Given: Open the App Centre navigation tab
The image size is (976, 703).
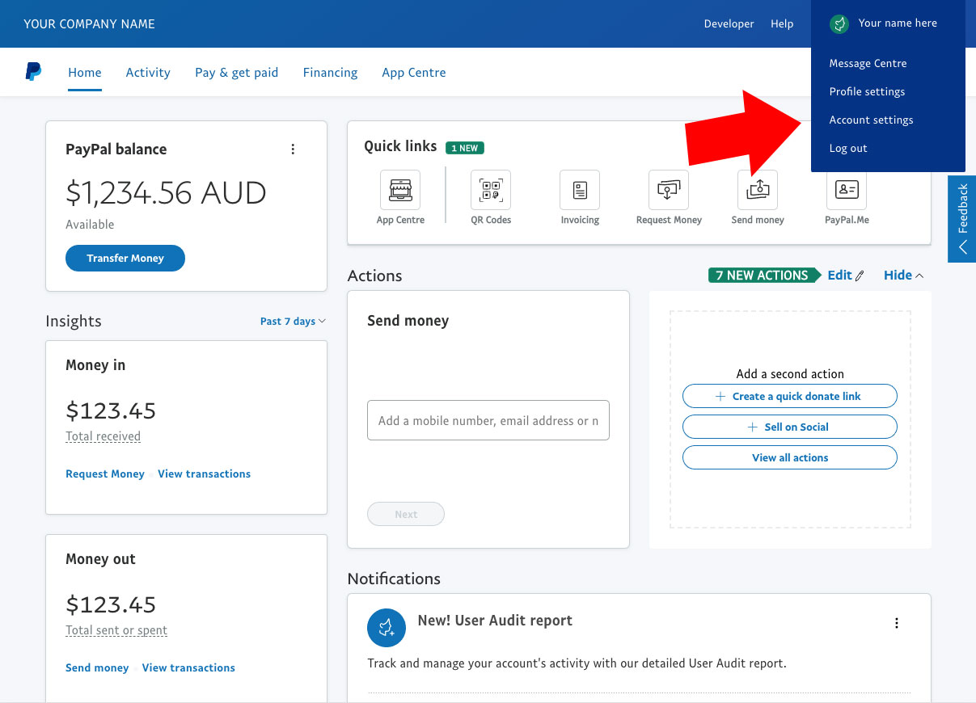Looking at the screenshot, I should pos(414,72).
